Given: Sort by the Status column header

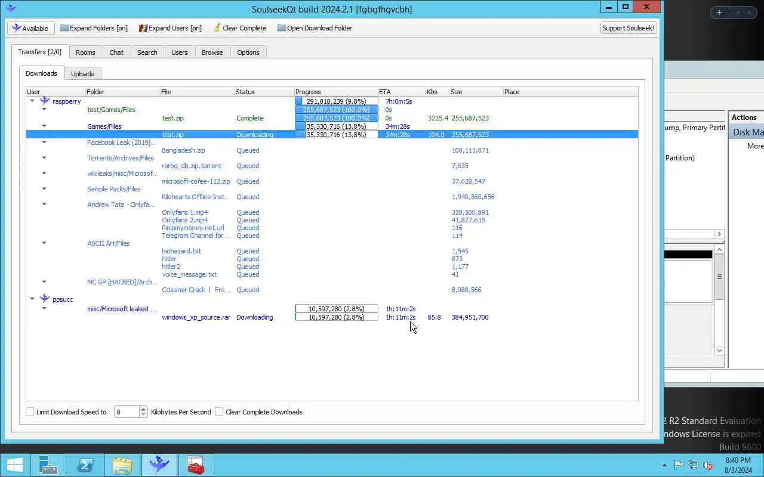Looking at the screenshot, I should click(x=264, y=92).
